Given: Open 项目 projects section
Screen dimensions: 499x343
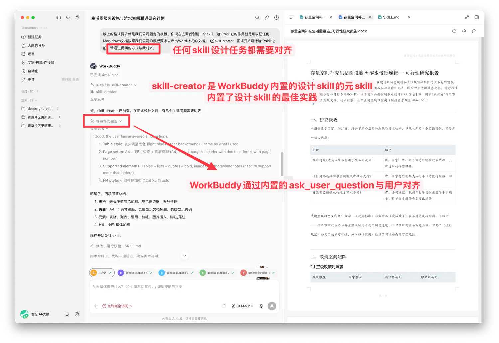Looking at the screenshot, I should (28, 54).
